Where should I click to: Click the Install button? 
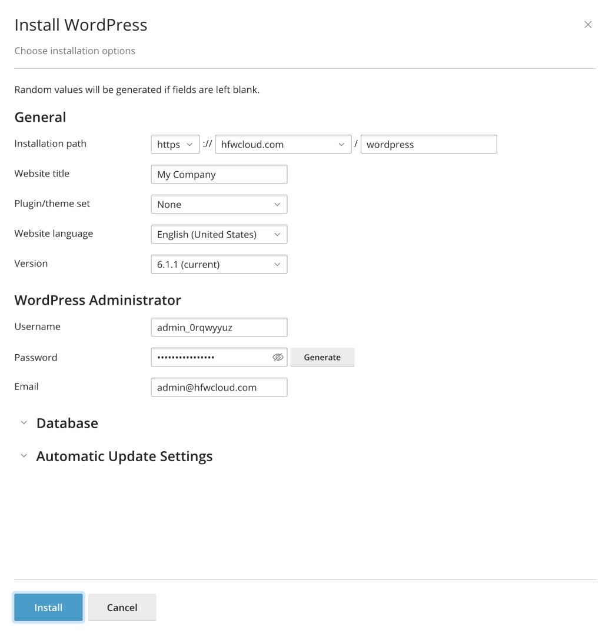tap(48, 607)
